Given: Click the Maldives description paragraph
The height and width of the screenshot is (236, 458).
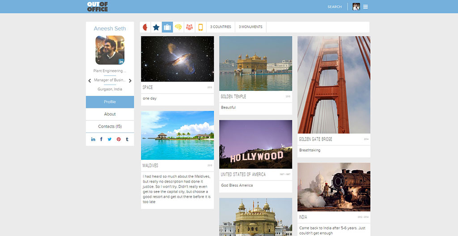Looking at the screenshot, I should point(177,189).
